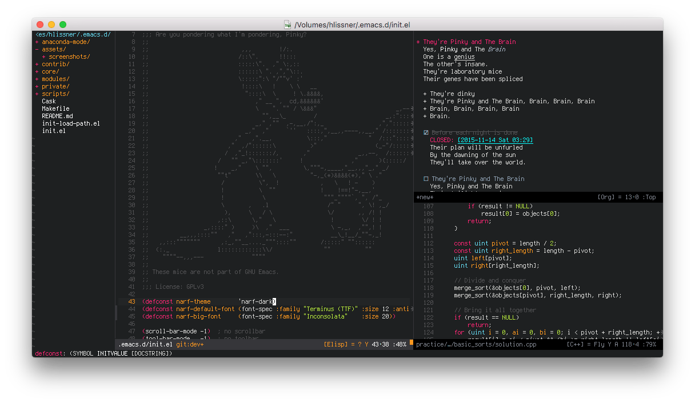The width and height of the screenshot is (695, 403).
Task: Click the narf-default-font symbol
Action: coord(205,309)
